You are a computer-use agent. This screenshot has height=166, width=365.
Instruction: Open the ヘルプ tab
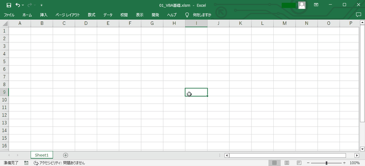[x=172, y=15]
